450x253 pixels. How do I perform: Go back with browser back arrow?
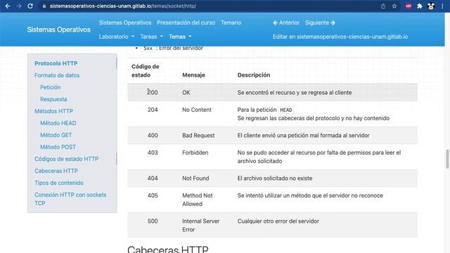tap(8, 6)
